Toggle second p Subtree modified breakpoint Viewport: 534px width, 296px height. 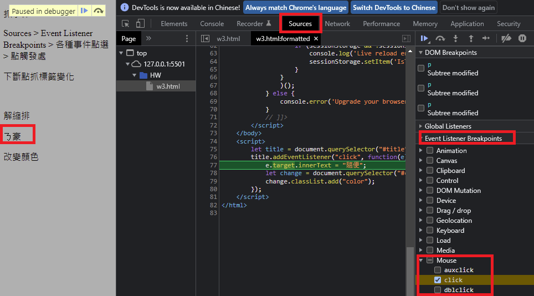click(x=421, y=88)
